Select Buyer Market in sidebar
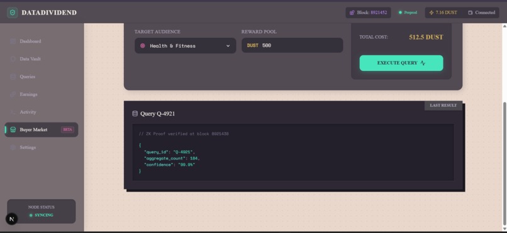This screenshot has width=507, height=233. [x=42, y=130]
